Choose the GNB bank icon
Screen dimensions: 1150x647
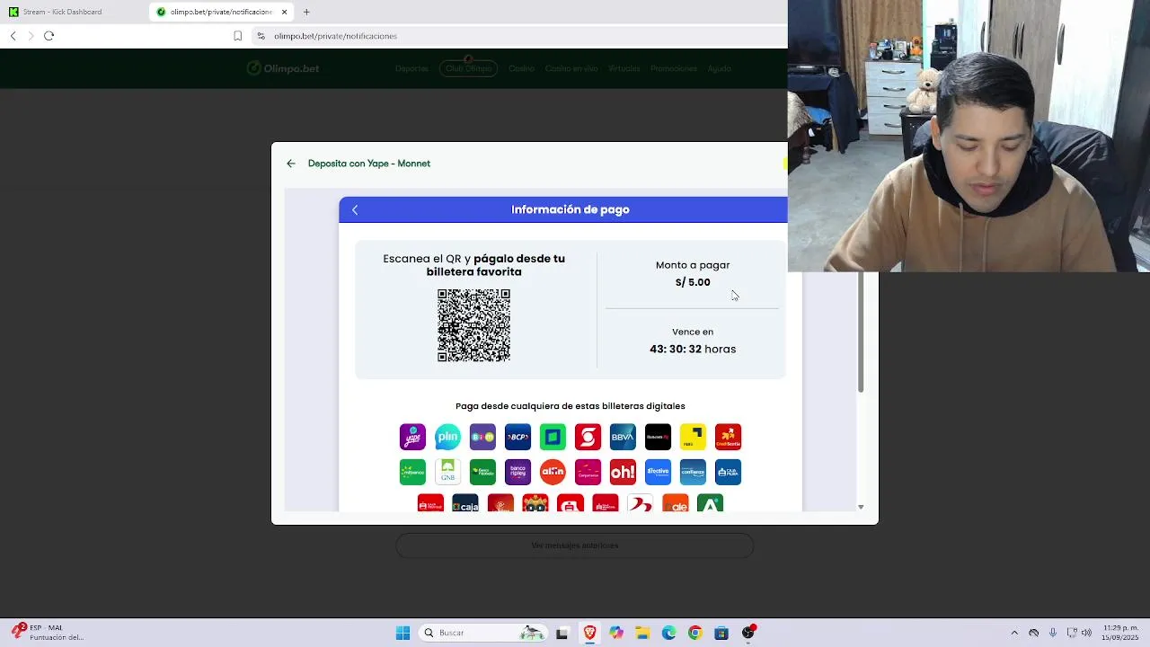pos(447,472)
